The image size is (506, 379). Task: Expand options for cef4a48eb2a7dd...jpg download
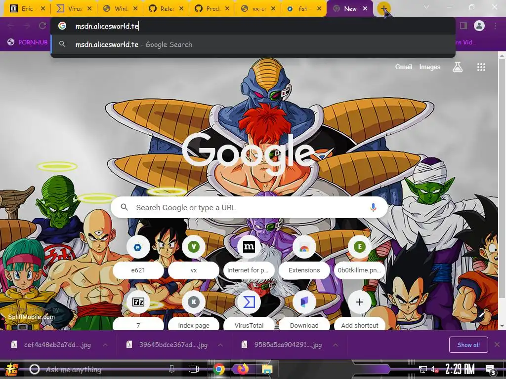coord(105,345)
